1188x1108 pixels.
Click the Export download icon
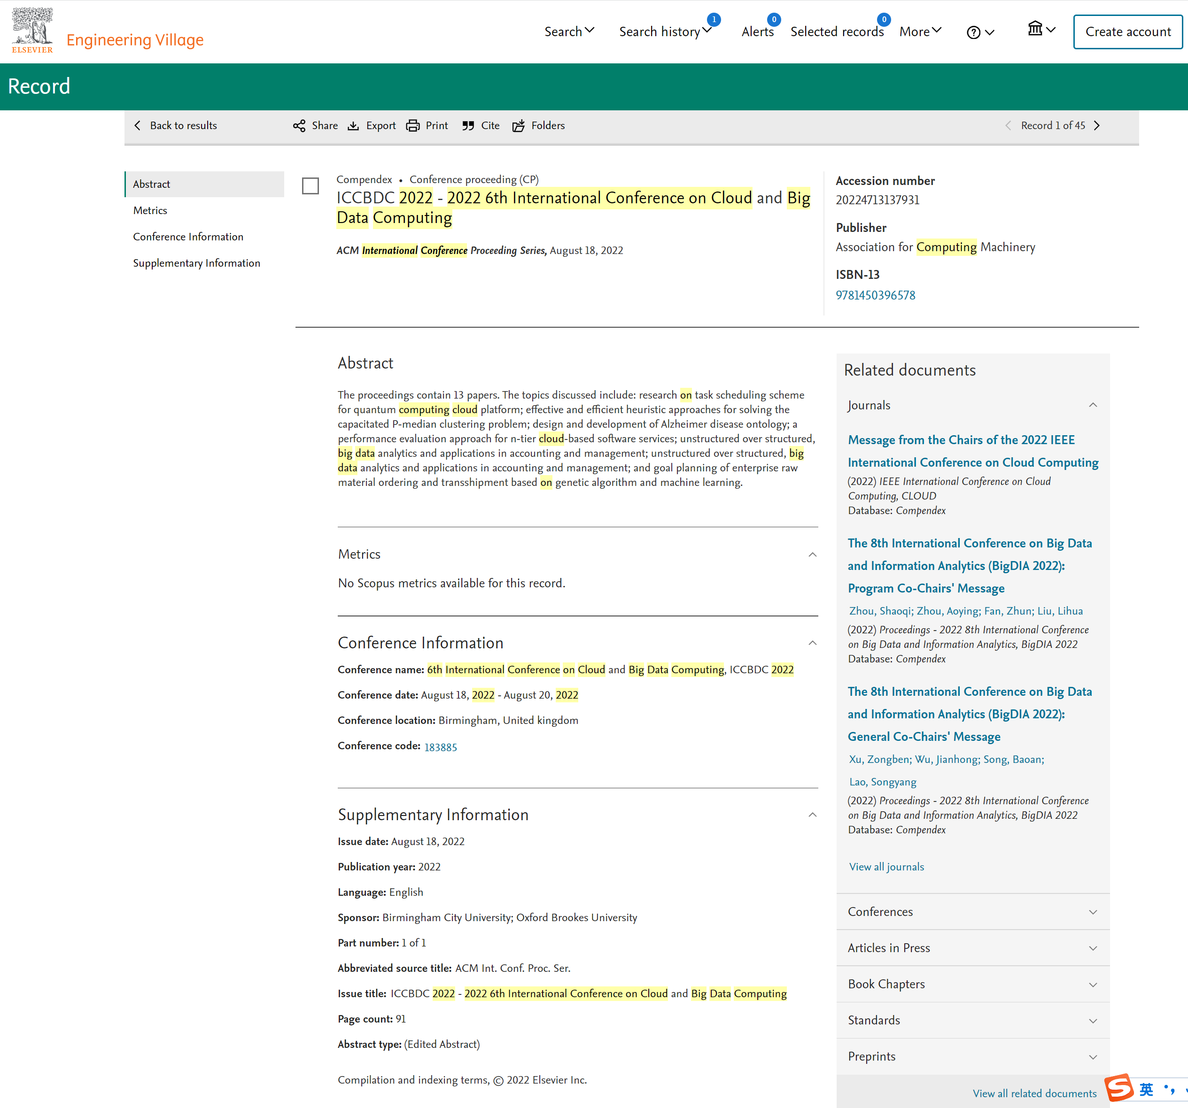tap(353, 125)
